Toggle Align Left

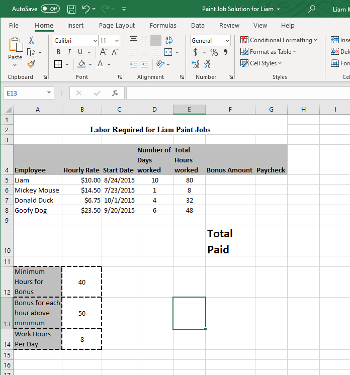(134, 52)
